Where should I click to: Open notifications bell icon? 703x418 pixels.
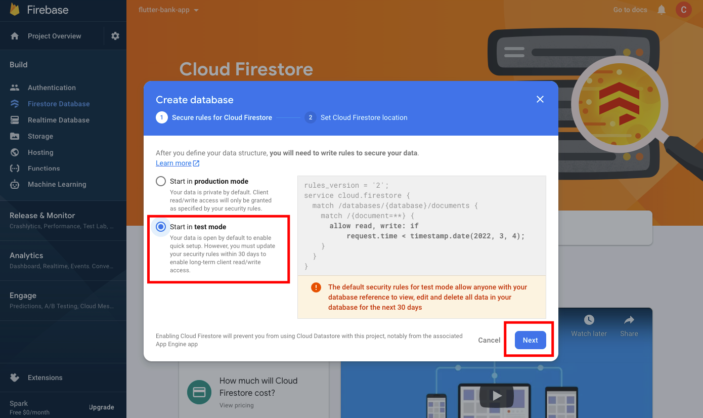coord(662,10)
